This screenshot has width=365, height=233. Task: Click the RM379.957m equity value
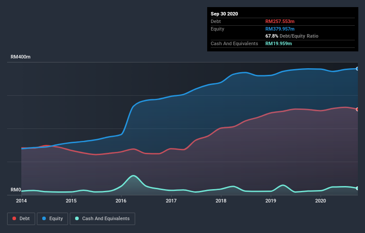coord(280,29)
